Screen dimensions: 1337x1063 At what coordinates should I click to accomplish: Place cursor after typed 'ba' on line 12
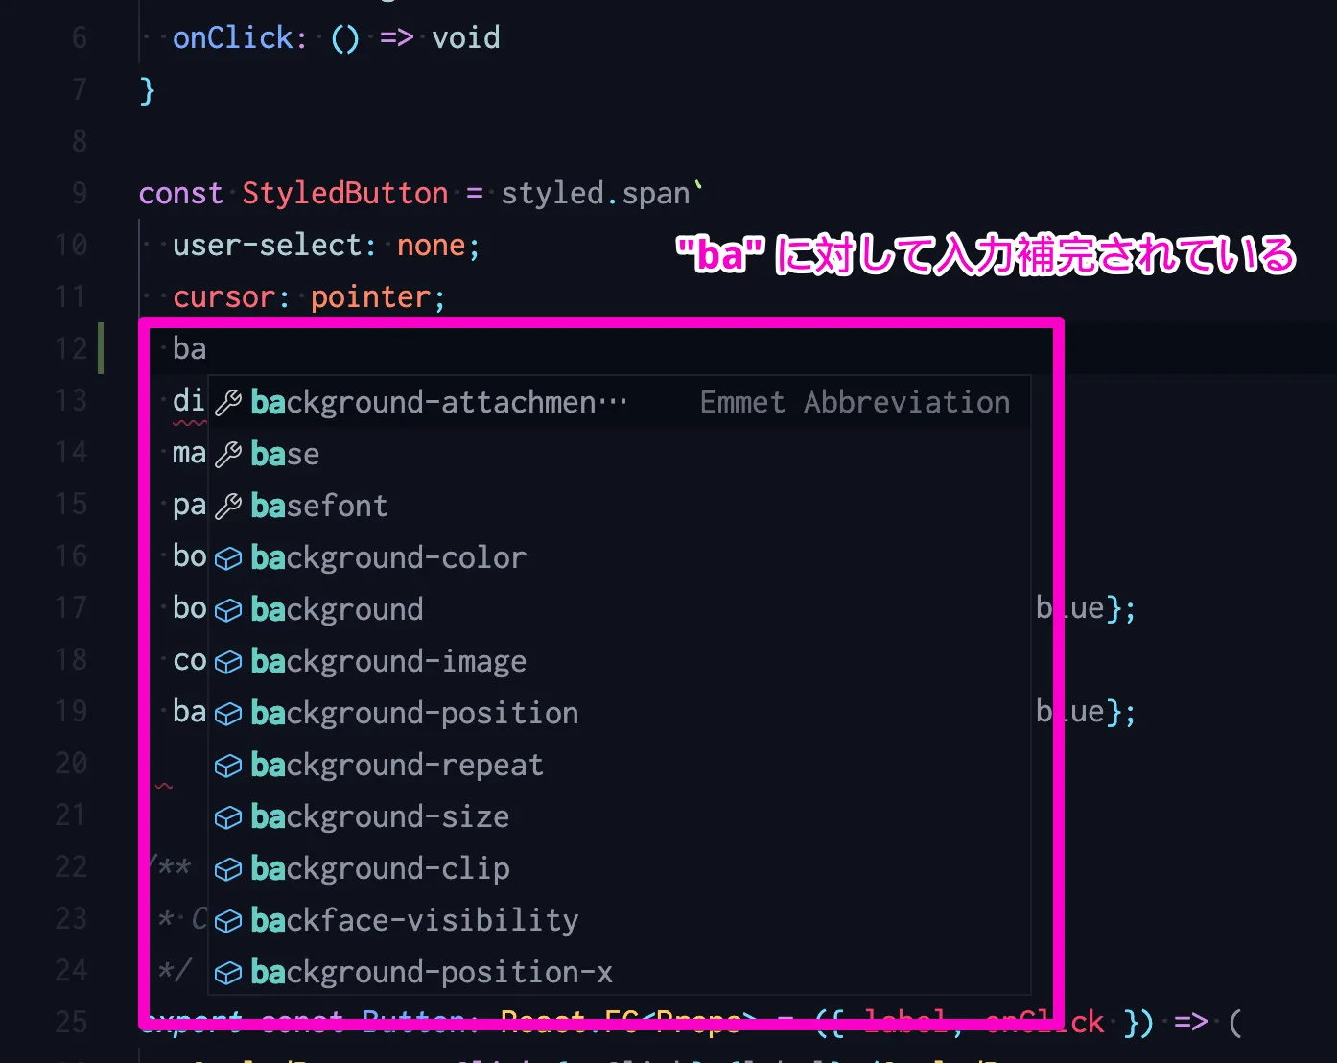click(x=207, y=349)
